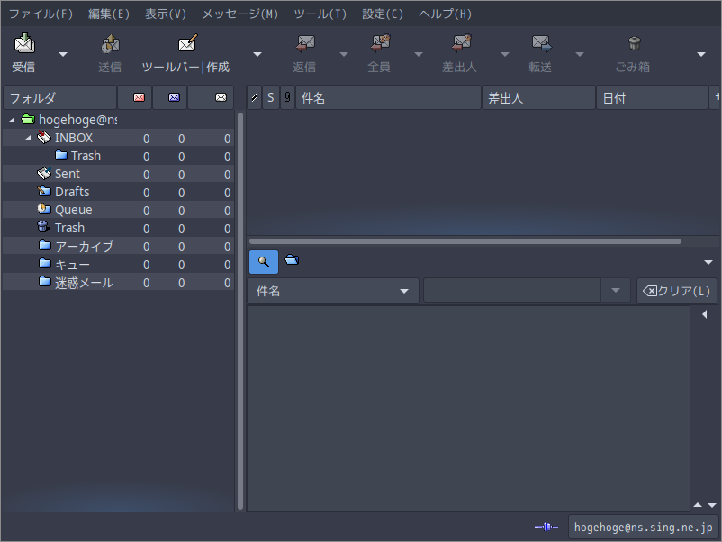Click the Reply to sender (差出人) icon
The width and height of the screenshot is (722, 542).
pyautogui.click(x=461, y=43)
